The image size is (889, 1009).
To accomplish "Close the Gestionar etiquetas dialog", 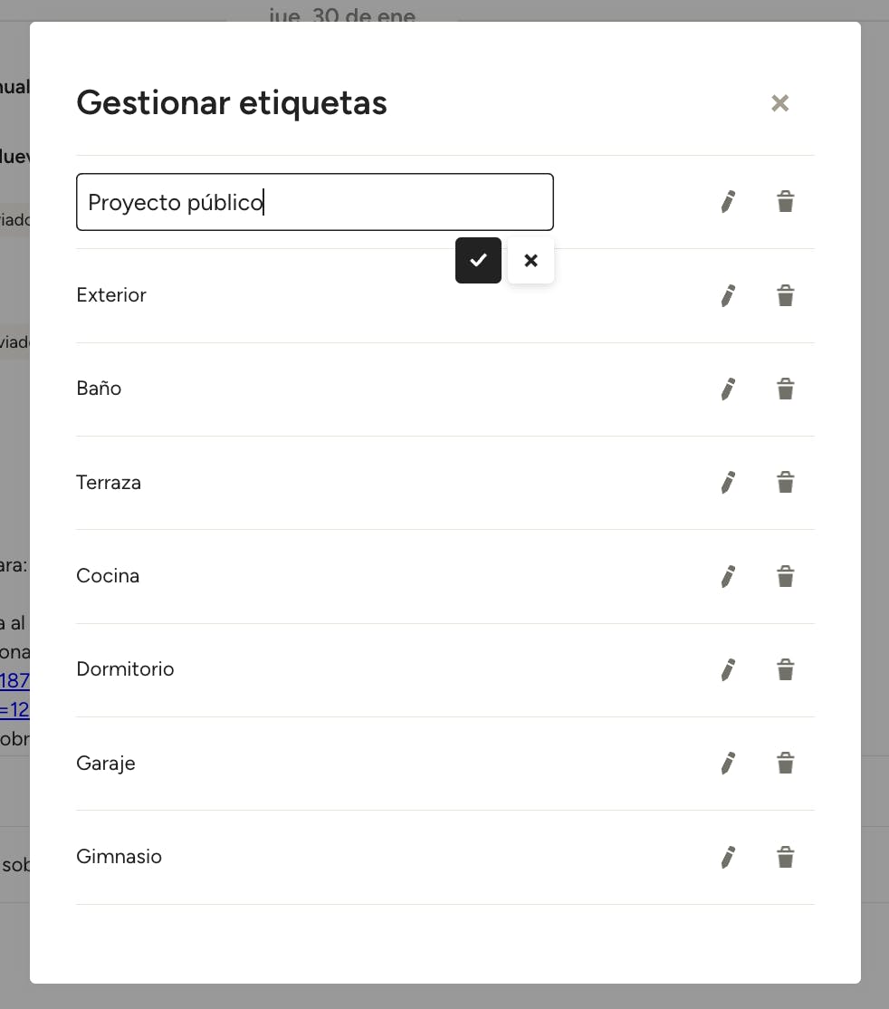I will point(779,103).
